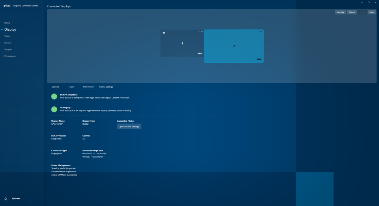Click the DDC2 Protocol Supported value
This screenshot has width=379, height=206.
[56, 139]
